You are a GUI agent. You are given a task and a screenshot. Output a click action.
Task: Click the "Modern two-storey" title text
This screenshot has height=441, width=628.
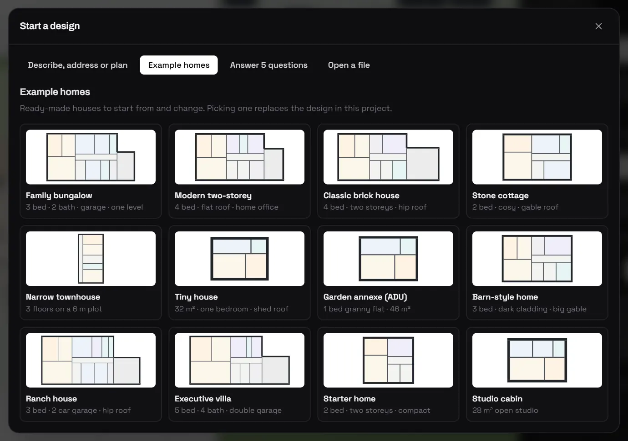point(213,195)
